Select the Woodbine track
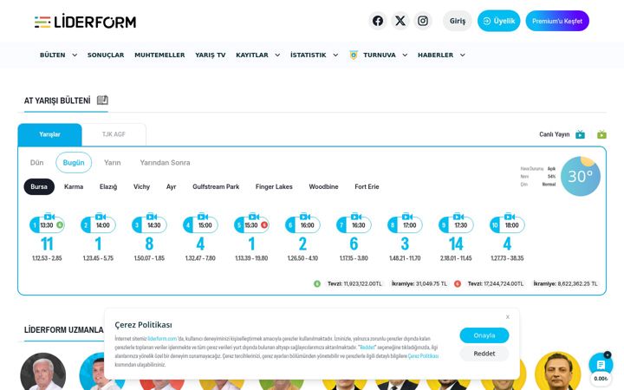The width and height of the screenshot is (624, 390). (323, 186)
